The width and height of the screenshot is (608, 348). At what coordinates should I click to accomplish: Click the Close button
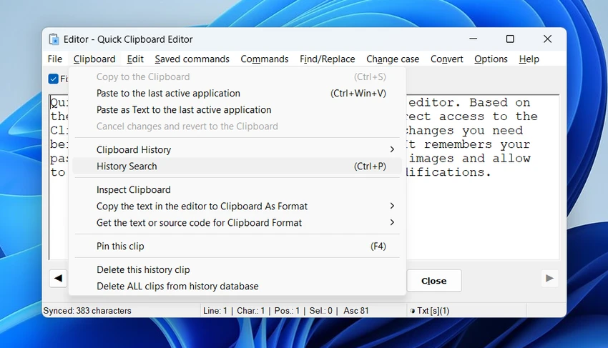point(434,281)
